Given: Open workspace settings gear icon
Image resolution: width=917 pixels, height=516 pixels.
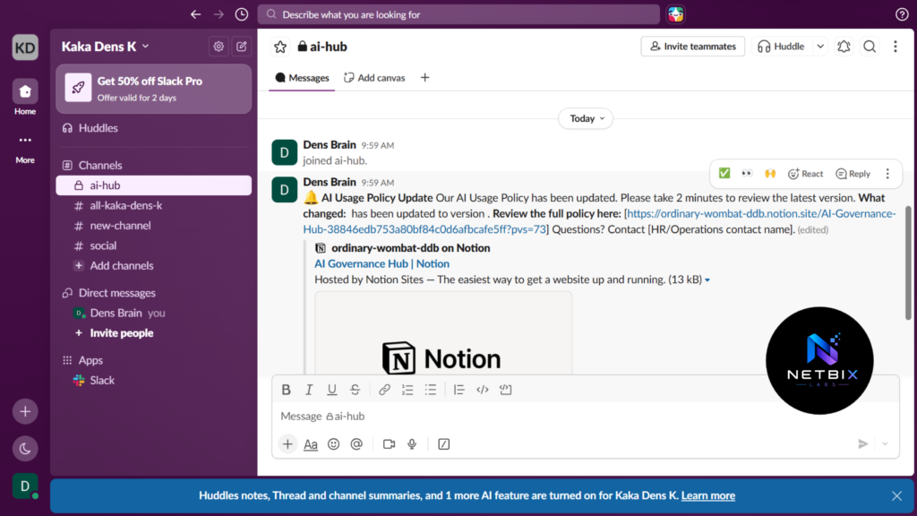Looking at the screenshot, I should 219,47.
